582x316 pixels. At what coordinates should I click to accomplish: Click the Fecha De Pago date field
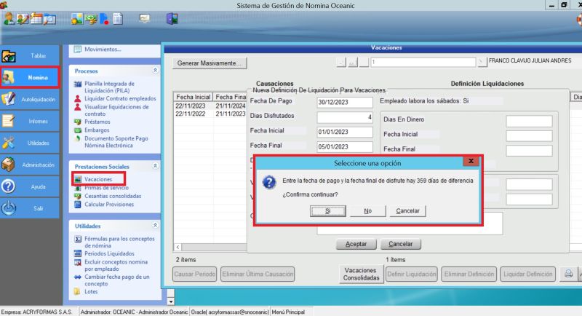[x=345, y=102]
